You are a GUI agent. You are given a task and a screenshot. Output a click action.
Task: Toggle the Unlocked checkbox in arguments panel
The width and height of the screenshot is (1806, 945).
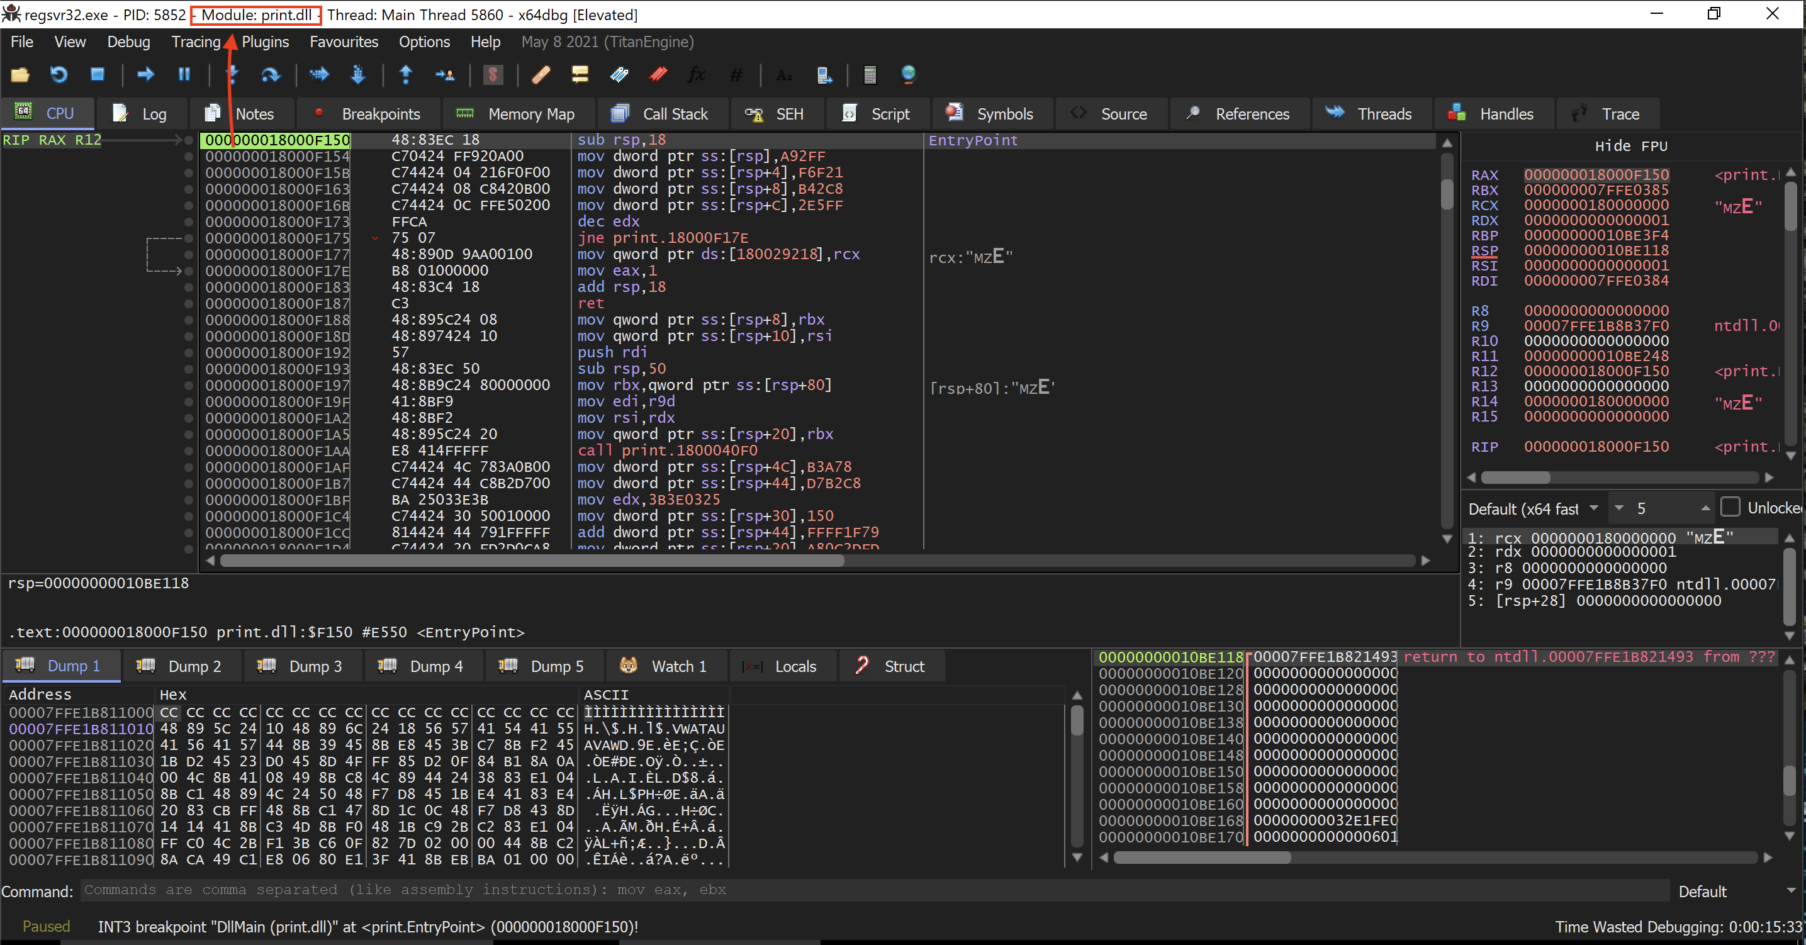pyautogui.click(x=1730, y=508)
